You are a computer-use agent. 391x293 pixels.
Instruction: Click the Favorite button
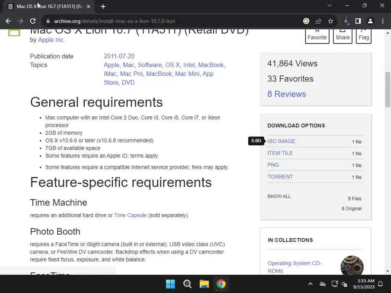(317, 36)
